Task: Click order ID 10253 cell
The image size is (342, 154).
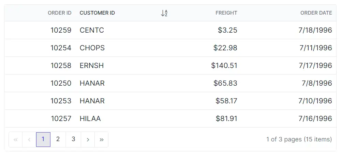Action: point(61,101)
